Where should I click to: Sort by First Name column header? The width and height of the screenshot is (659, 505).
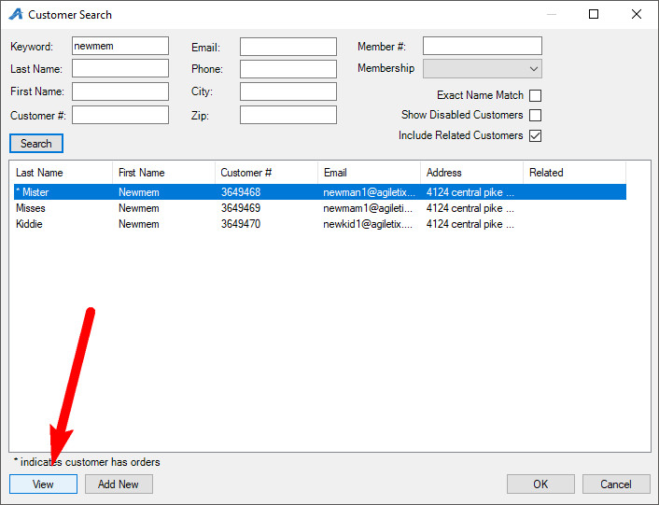point(164,173)
